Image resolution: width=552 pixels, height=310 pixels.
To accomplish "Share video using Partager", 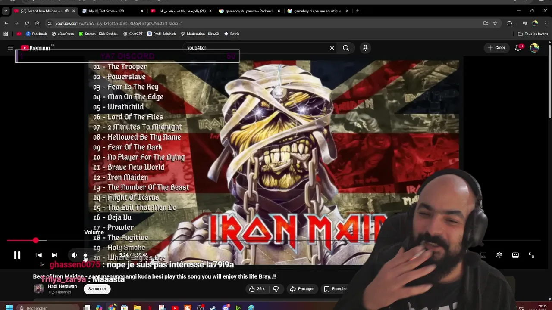I will pos(301,289).
